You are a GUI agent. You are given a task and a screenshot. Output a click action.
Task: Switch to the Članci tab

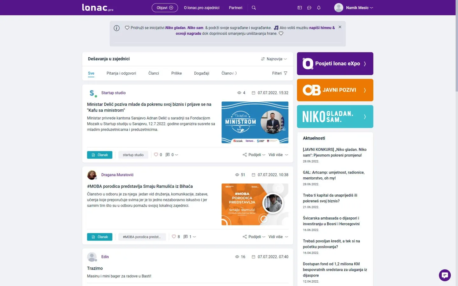pyautogui.click(x=154, y=73)
